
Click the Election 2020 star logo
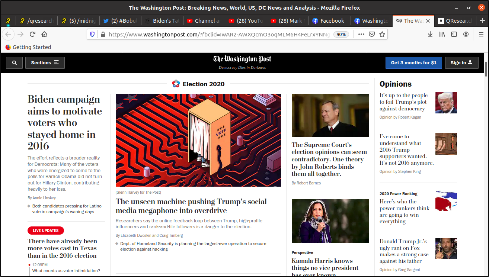tap(176, 84)
